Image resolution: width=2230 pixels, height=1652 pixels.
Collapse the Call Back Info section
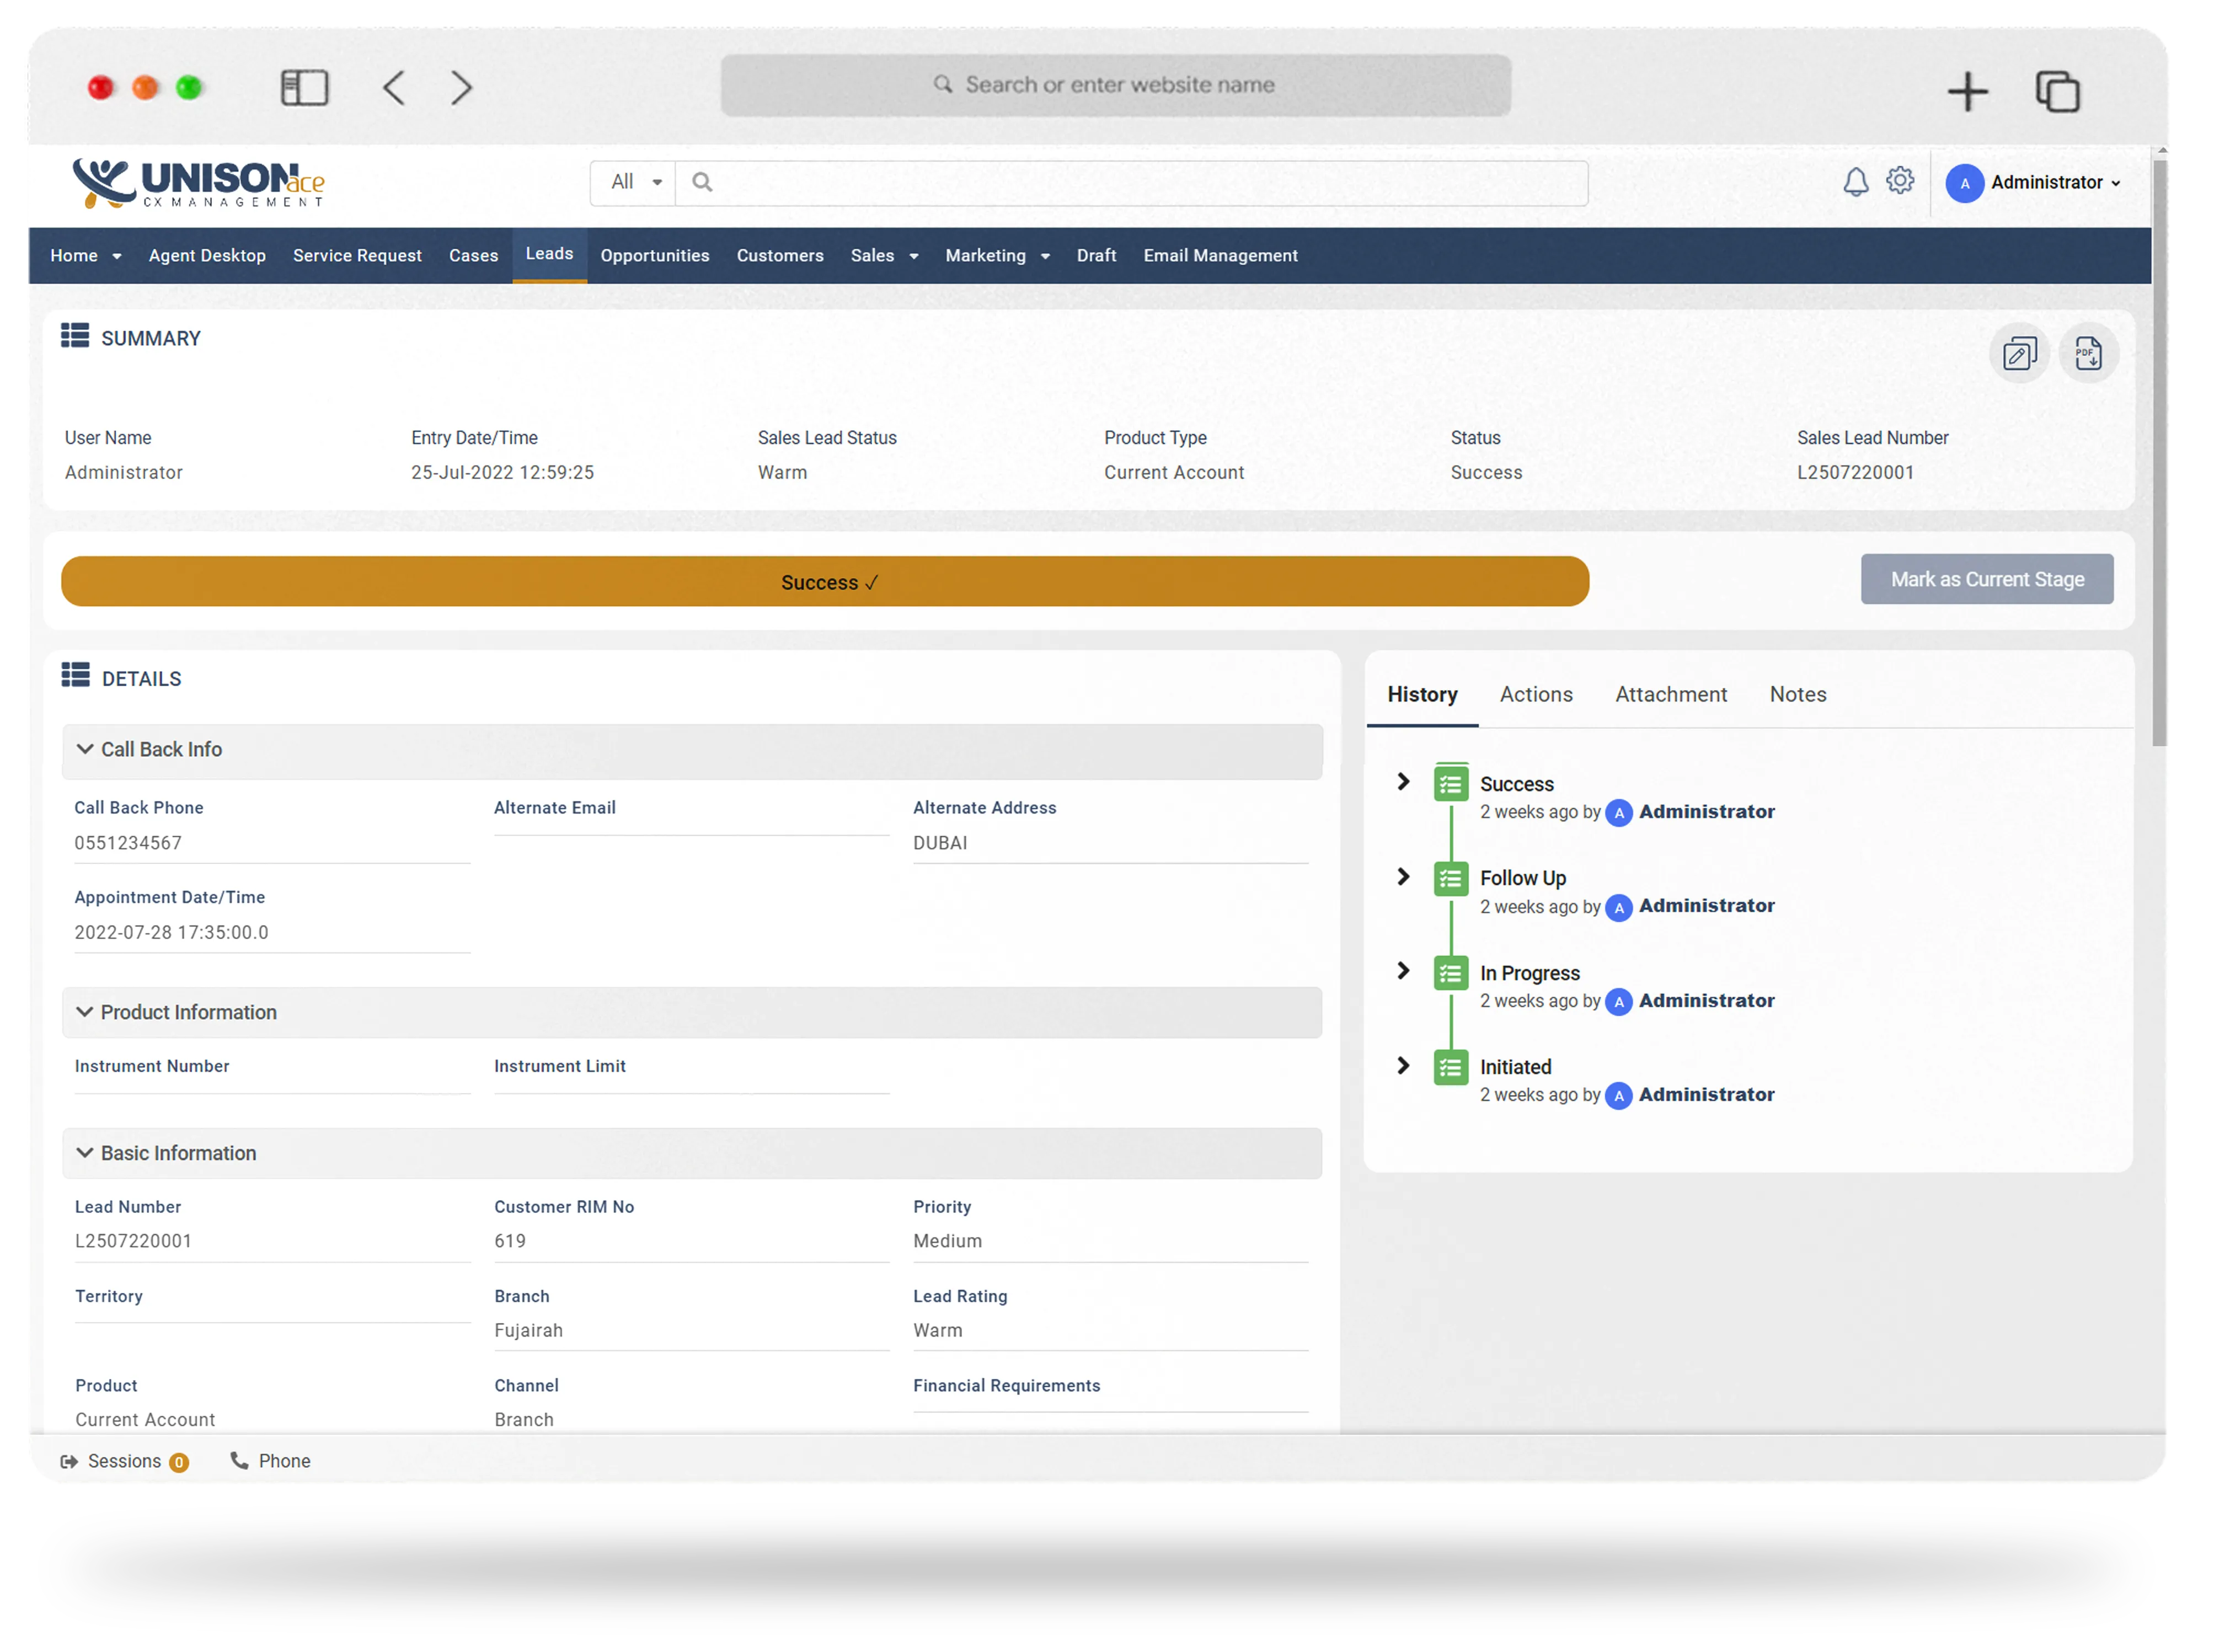pyautogui.click(x=85, y=750)
